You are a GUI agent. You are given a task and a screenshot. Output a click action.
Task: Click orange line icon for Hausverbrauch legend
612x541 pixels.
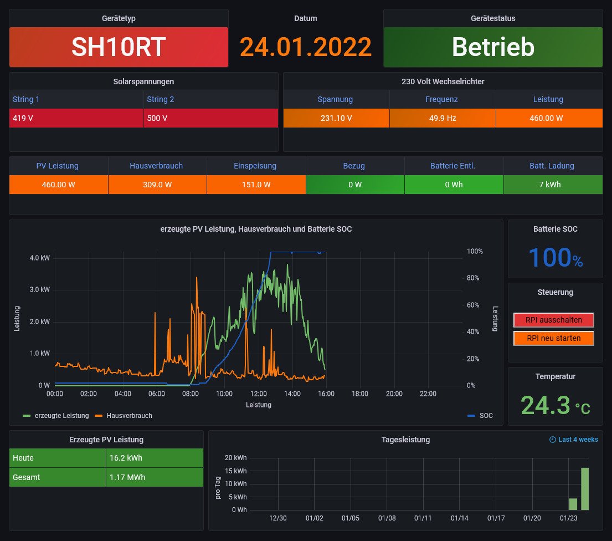click(x=99, y=416)
